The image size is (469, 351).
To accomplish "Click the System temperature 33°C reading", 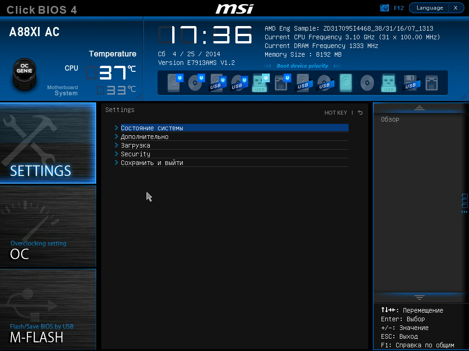I will point(116,90).
